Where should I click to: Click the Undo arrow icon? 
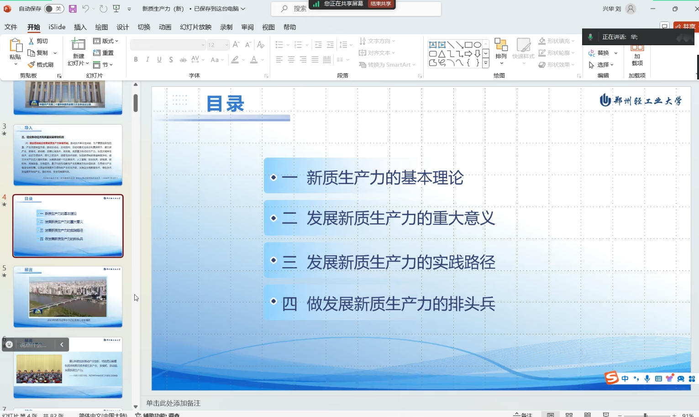85,9
